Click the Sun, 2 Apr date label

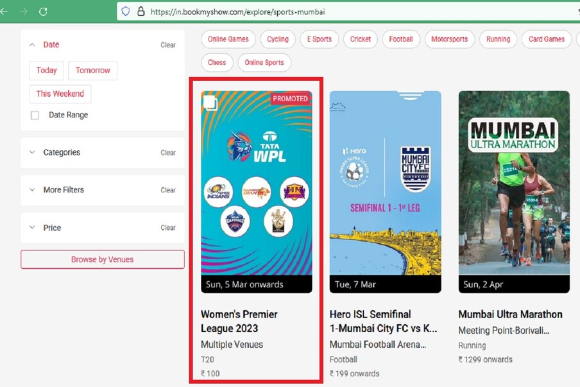tap(483, 284)
